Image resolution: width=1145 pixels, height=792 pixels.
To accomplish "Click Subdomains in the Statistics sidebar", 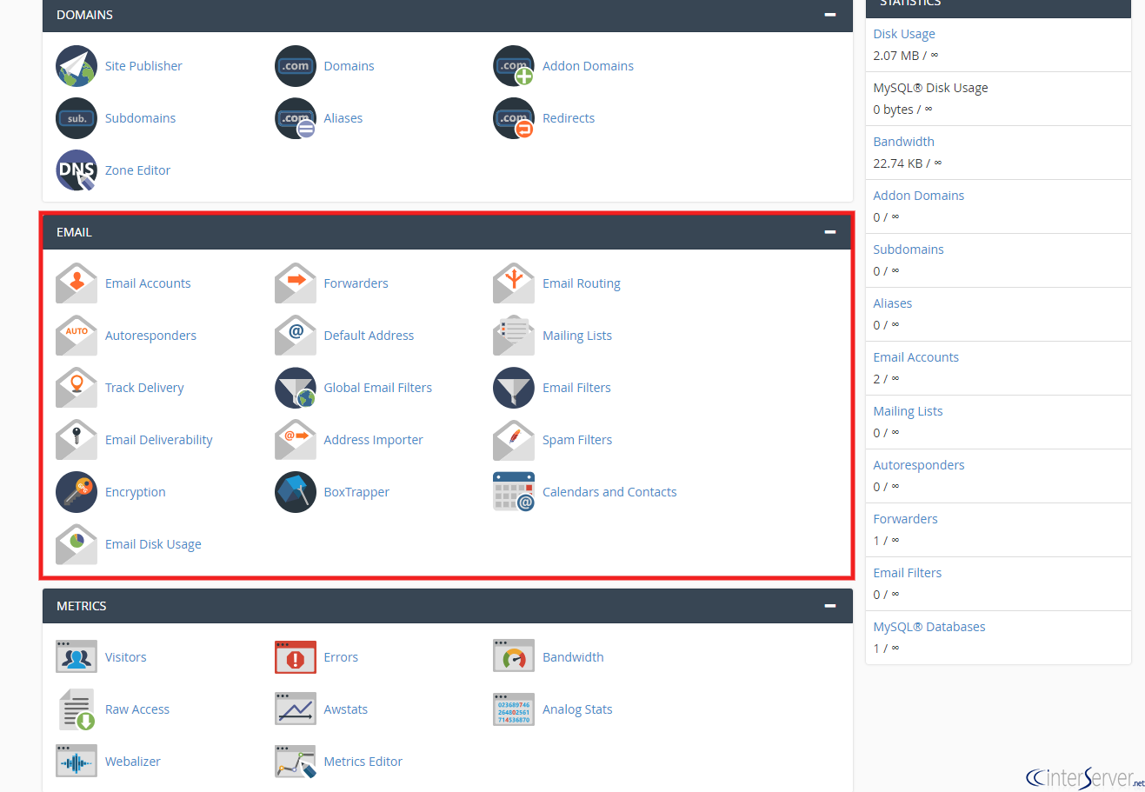I will click(909, 250).
